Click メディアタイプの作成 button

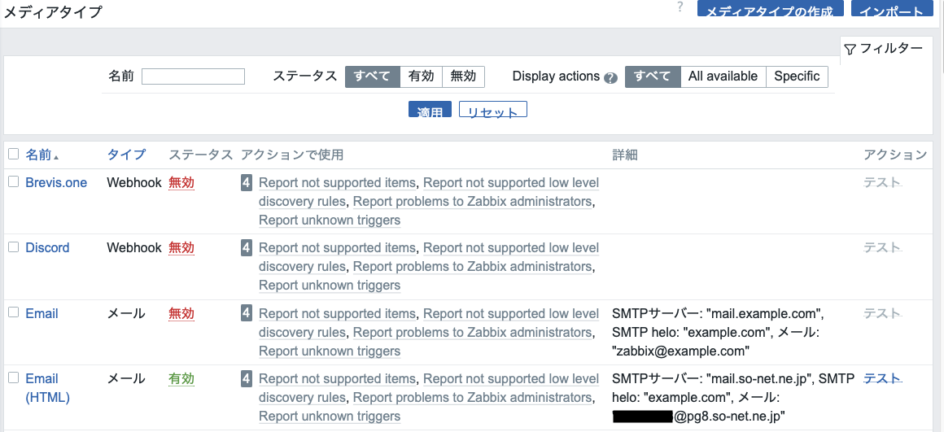point(769,10)
